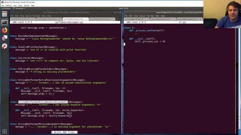Click 'class RaiseNotImplemented(Message):' line
241x135 pixels.
click(34, 36)
